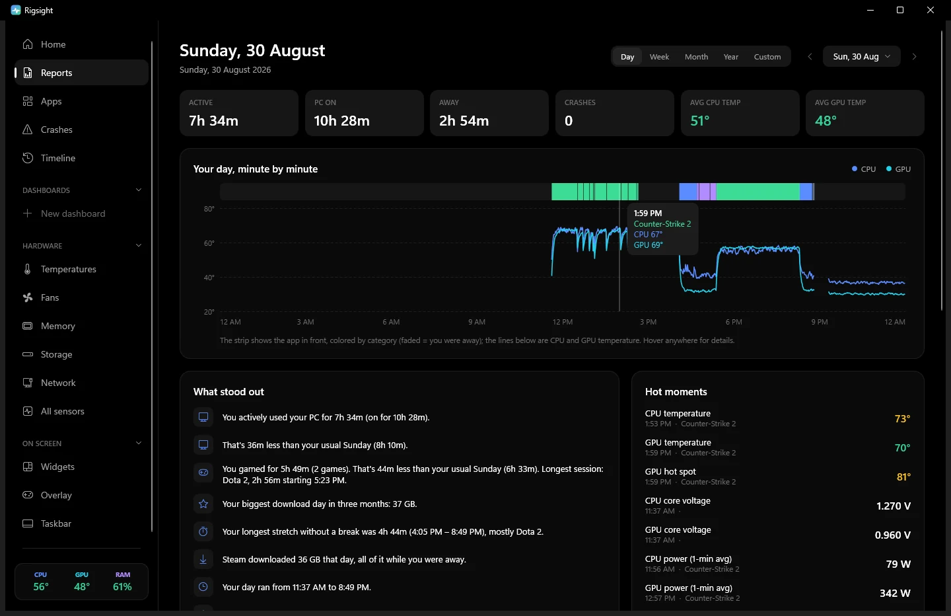Click the Fans icon in sidebar
951x616 pixels.
click(28, 297)
